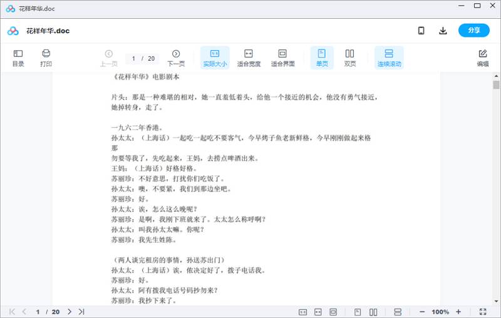Open the 编辑 edit tool
Screen dimensions: 501x318
[482, 58]
